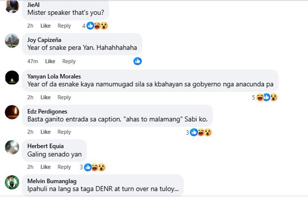The image size is (308, 198).
Task: View like reaction on Joy Capizeña's comment
Action: 138,61
